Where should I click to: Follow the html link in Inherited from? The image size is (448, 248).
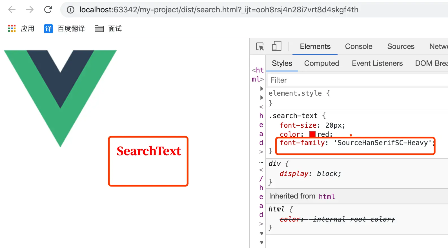[x=327, y=197]
